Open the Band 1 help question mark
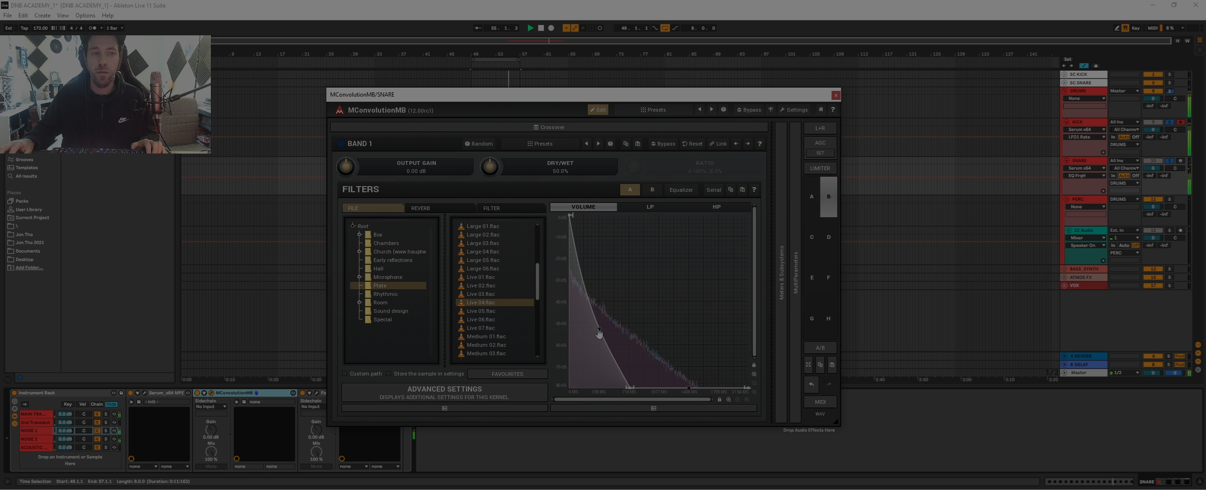Image resolution: width=1206 pixels, height=490 pixels. [759, 144]
